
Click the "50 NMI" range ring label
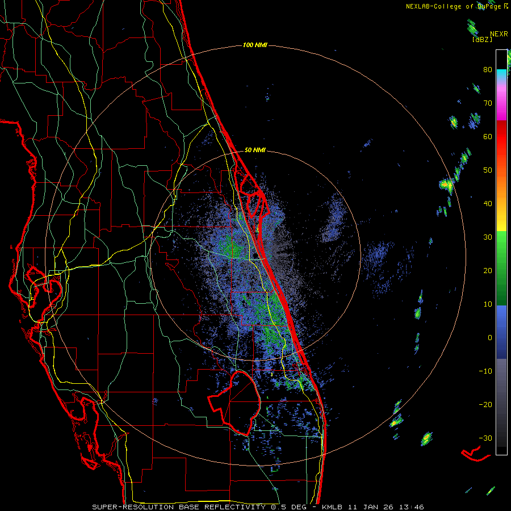click(x=255, y=150)
